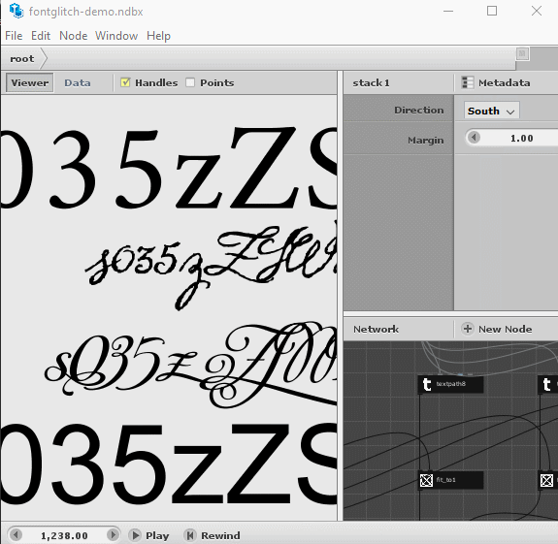
Task: Step frame backward with left arrow
Action: pos(16,534)
